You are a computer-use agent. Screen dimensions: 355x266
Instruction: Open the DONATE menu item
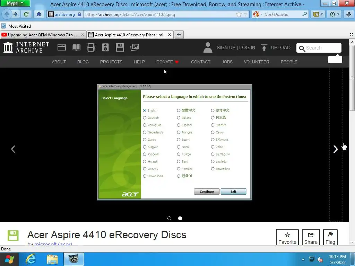tap(167, 62)
